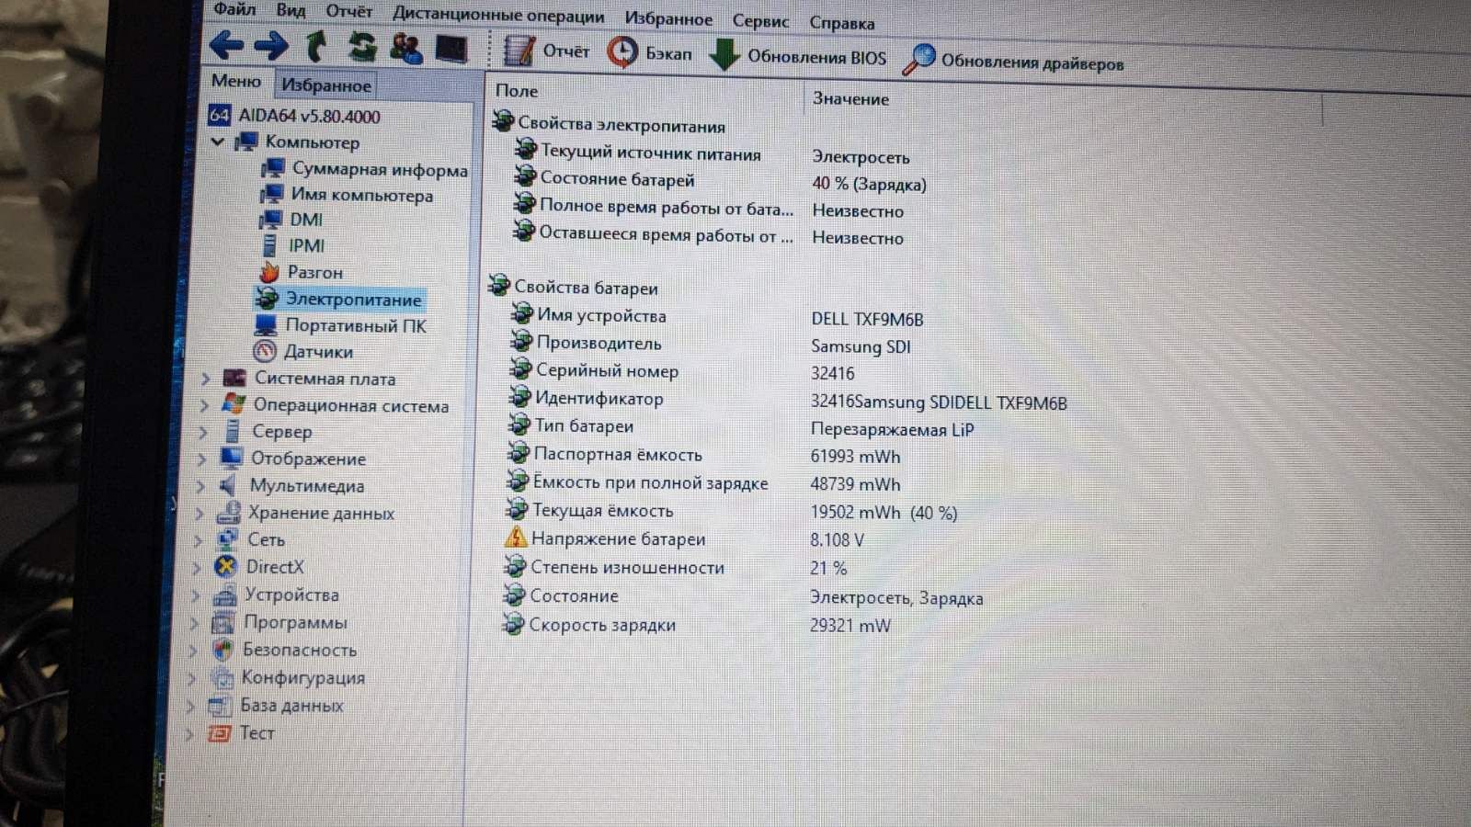
Task: Click the users icon in toolbar
Action: coord(406,48)
